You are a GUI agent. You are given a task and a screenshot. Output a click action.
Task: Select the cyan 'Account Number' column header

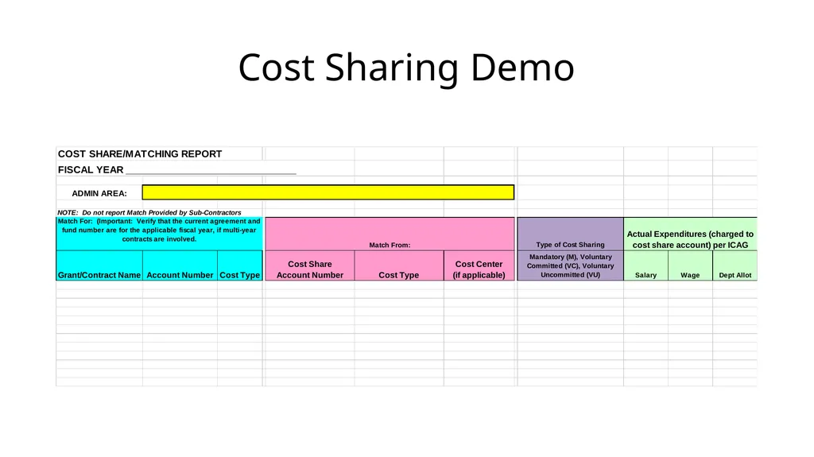click(x=180, y=266)
